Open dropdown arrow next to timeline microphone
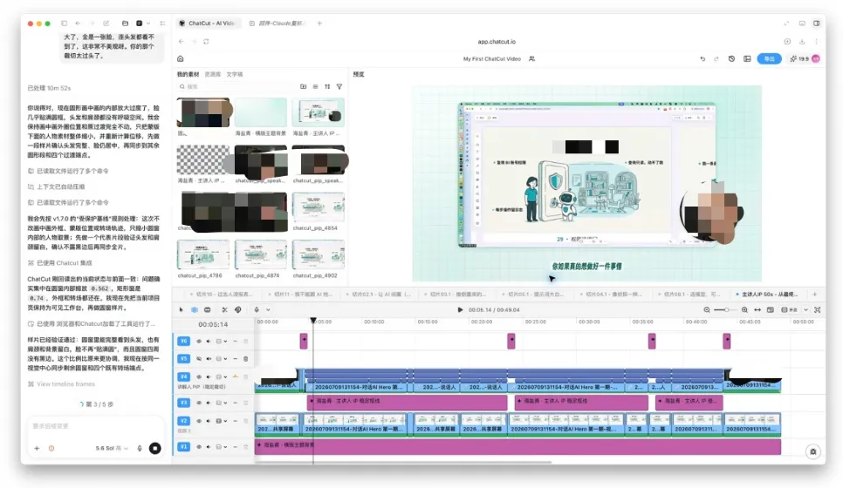Screen dimensions: 843x488 pyautogui.click(x=268, y=309)
